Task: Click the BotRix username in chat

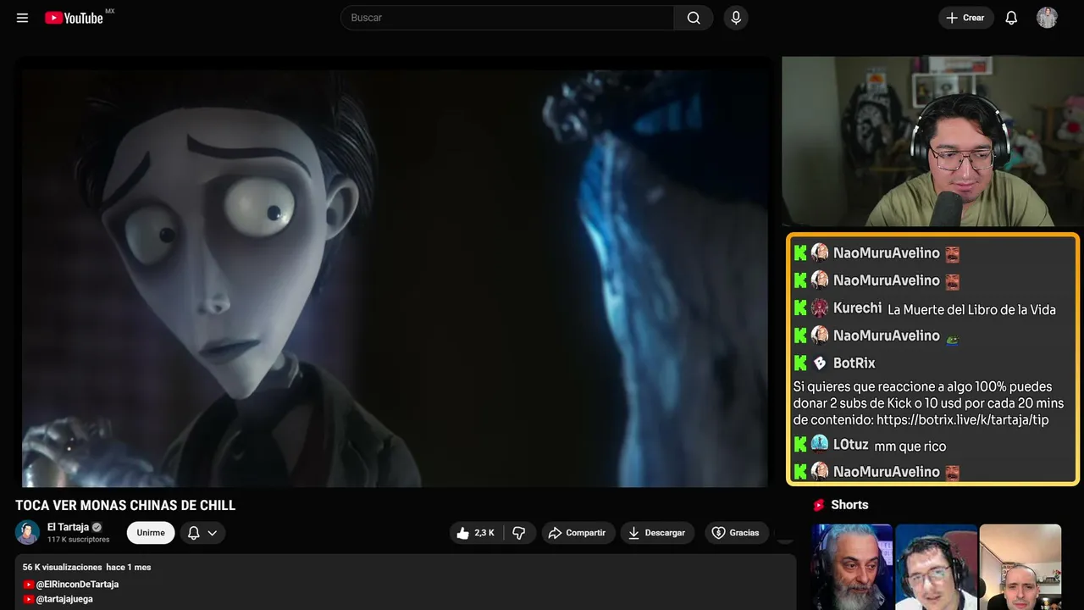Action: point(854,363)
